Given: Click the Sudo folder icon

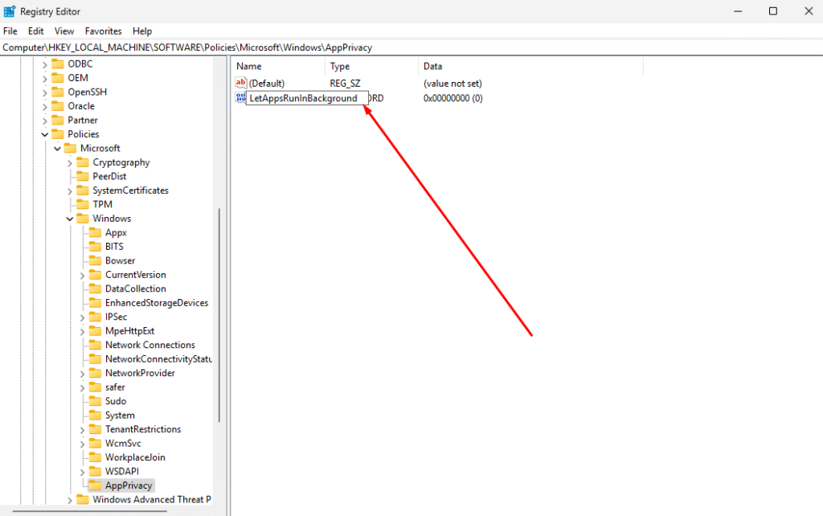Looking at the screenshot, I should [x=95, y=401].
